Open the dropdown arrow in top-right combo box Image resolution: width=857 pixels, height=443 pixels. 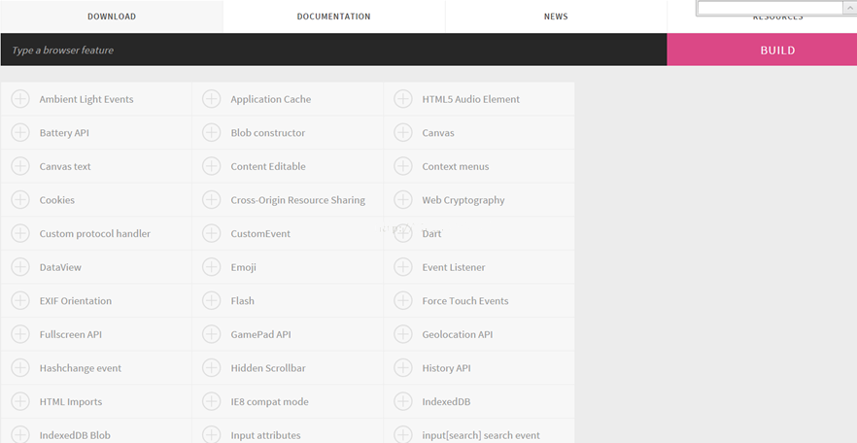tap(849, 8)
